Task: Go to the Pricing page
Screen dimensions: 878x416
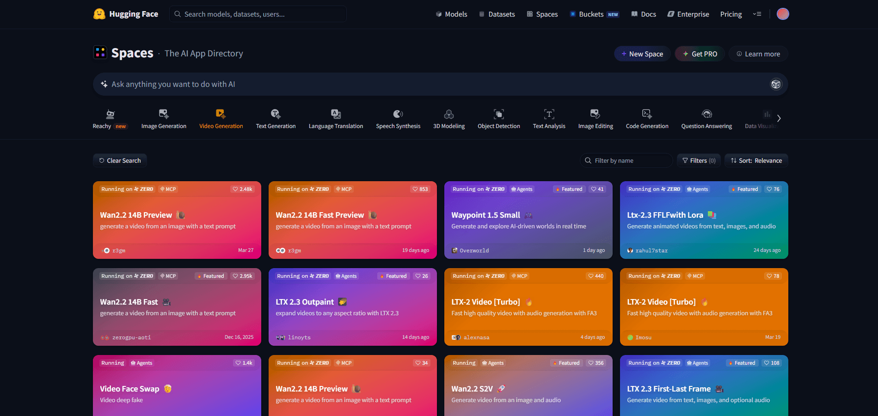Action: coord(731,14)
